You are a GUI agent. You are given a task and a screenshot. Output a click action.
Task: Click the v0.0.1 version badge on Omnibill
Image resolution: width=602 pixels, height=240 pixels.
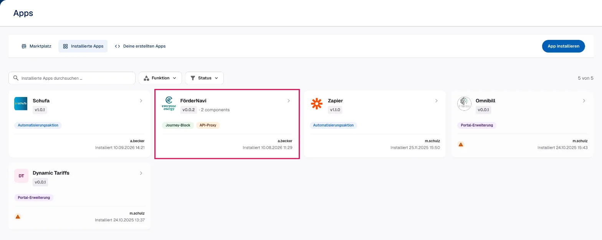pyautogui.click(x=483, y=110)
